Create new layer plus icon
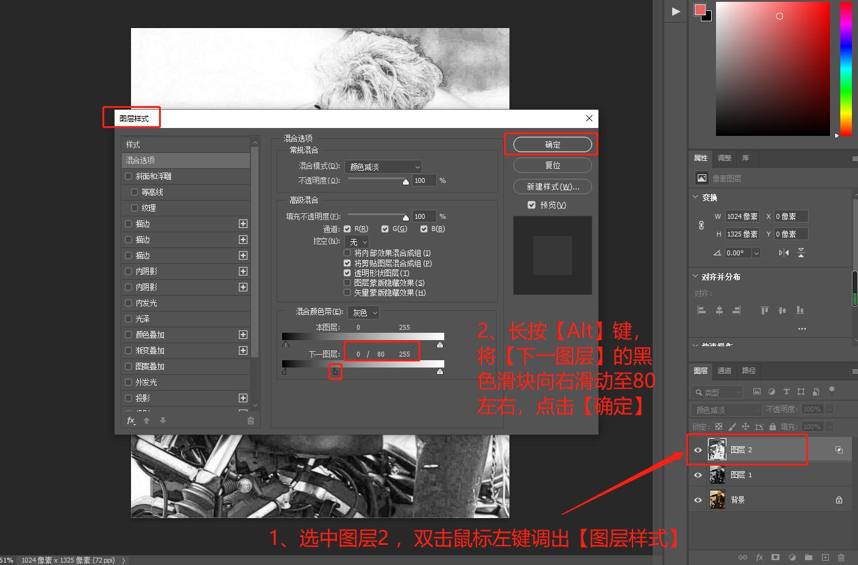Viewport: 858px width, 565px height. point(825,557)
